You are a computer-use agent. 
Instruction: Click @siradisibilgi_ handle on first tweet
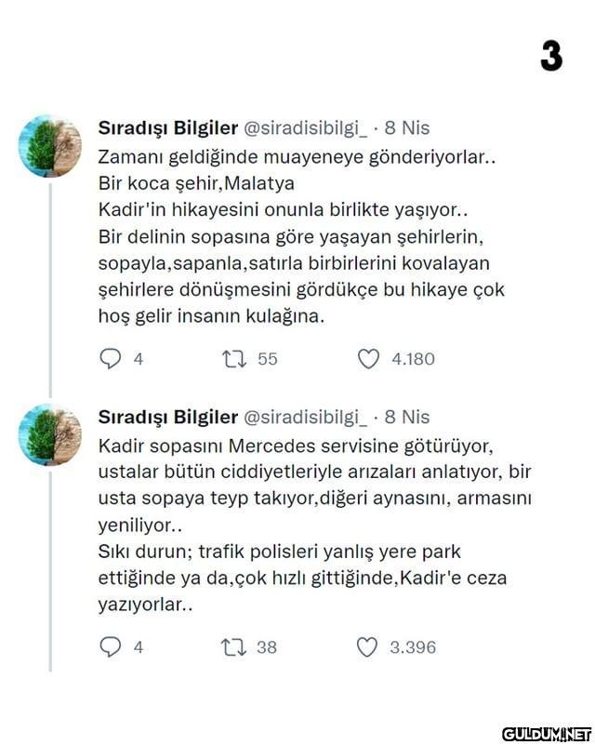click(305, 127)
